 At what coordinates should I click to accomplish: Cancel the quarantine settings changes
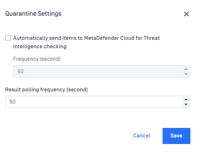[x=142, y=136]
